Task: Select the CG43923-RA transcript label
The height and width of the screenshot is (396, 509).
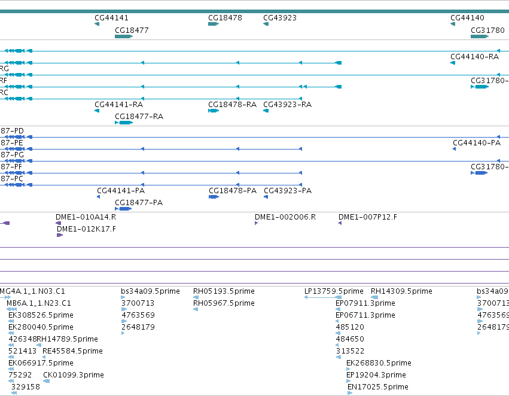Action: pos(287,105)
